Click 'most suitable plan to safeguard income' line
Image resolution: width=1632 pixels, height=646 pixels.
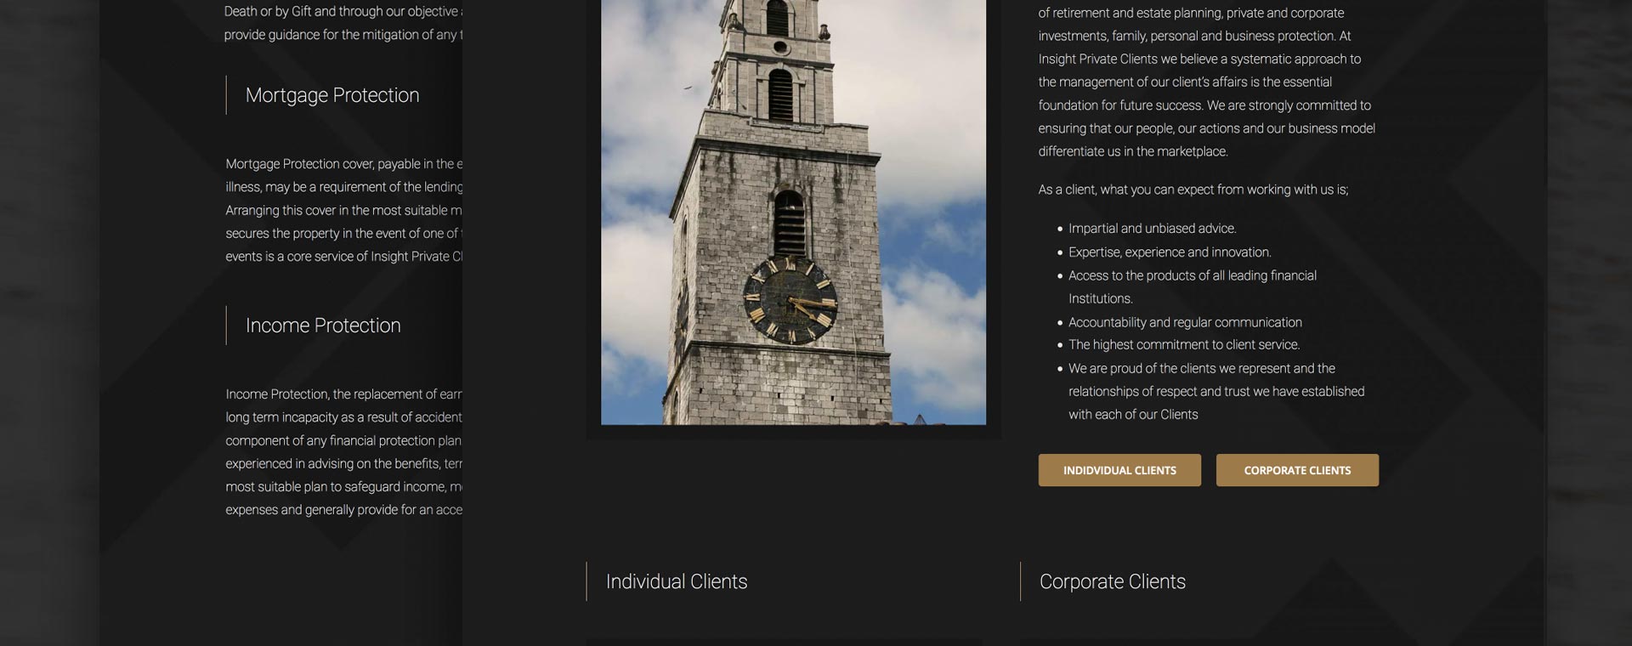point(344,487)
